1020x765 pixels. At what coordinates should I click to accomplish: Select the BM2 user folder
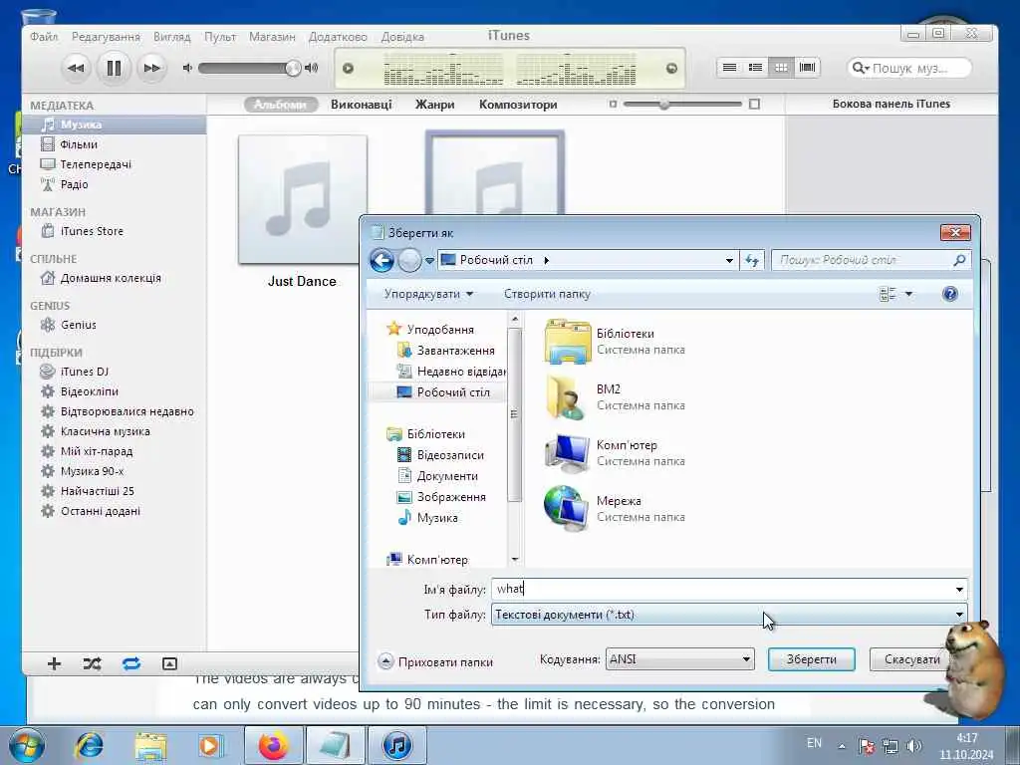pos(615,396)
